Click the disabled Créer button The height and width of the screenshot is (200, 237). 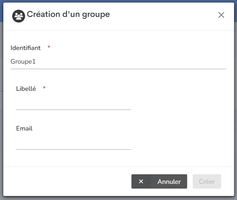pyautogui.click(x=207, y=182)
